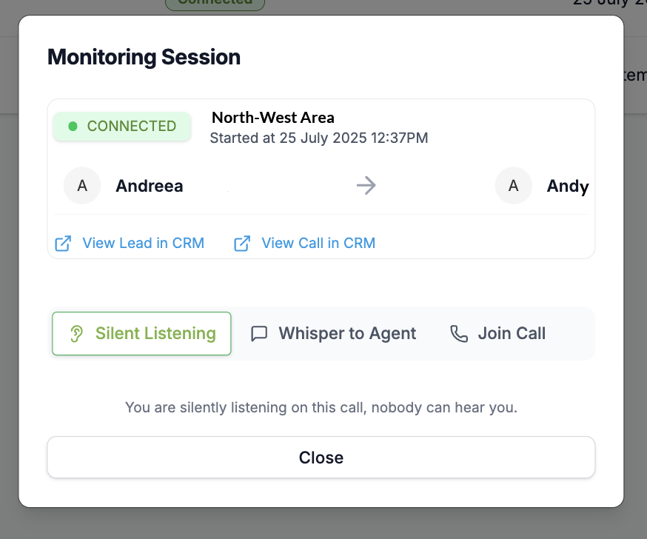Switch to Whisper to Agent mode
The width and height of the screenshot is (647, 539).
pyautogui.click(x=333, y=334)
